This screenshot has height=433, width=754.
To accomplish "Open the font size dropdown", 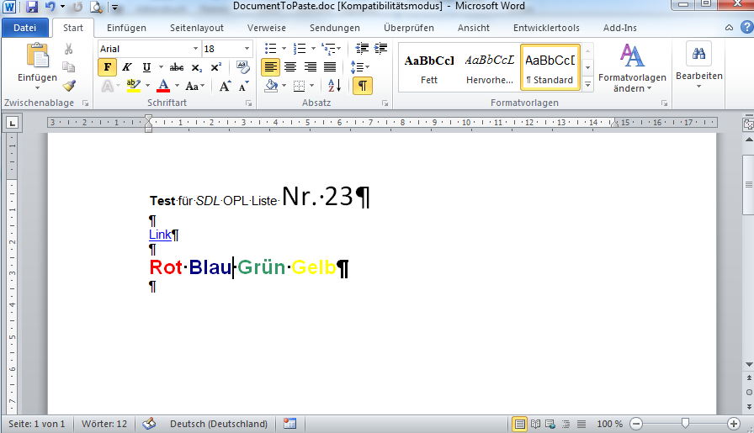I will [247, 49].
